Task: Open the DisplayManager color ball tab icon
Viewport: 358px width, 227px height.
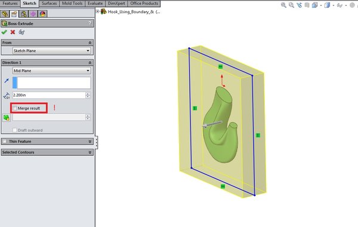Action: pos(42,14)
